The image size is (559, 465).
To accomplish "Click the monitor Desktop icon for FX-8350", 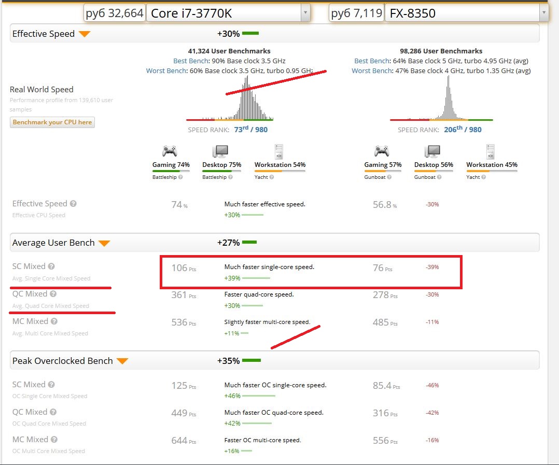I will [433, 151].
